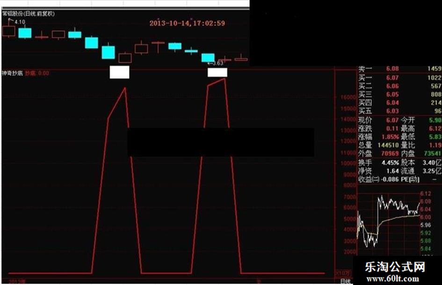This screenshot has height=285, width=442.
Task: Click the 抄底 0.00 indicator value
Action: pos(37,73)
